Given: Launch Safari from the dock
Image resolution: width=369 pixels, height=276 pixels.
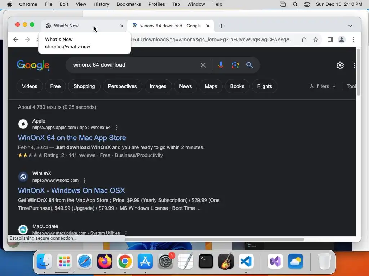Looking at the screenshot, I should click(x=84, y=262).
